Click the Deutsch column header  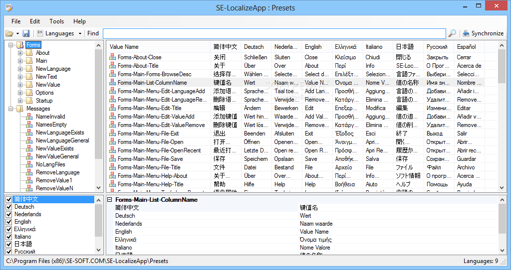point(256,47)
